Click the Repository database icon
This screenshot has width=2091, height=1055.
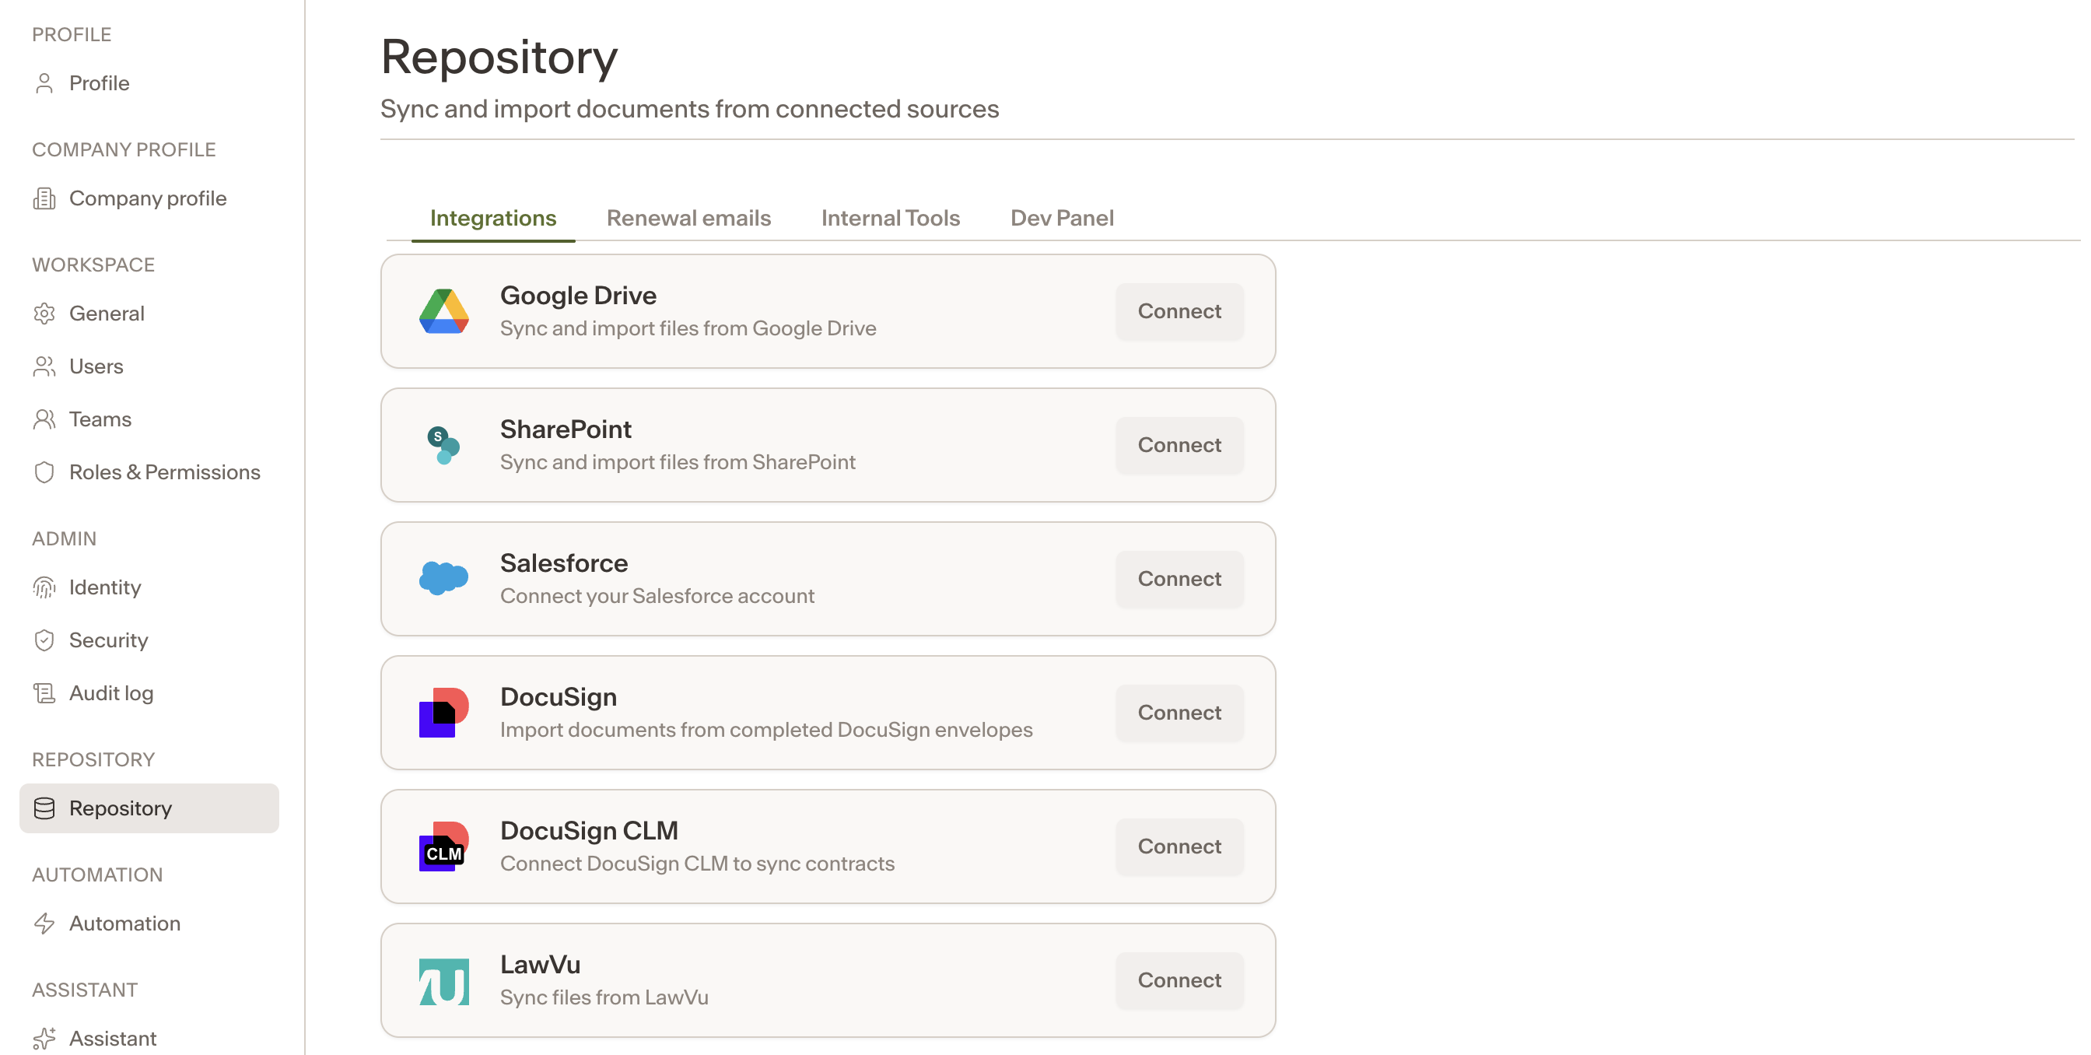pos(44,808)
